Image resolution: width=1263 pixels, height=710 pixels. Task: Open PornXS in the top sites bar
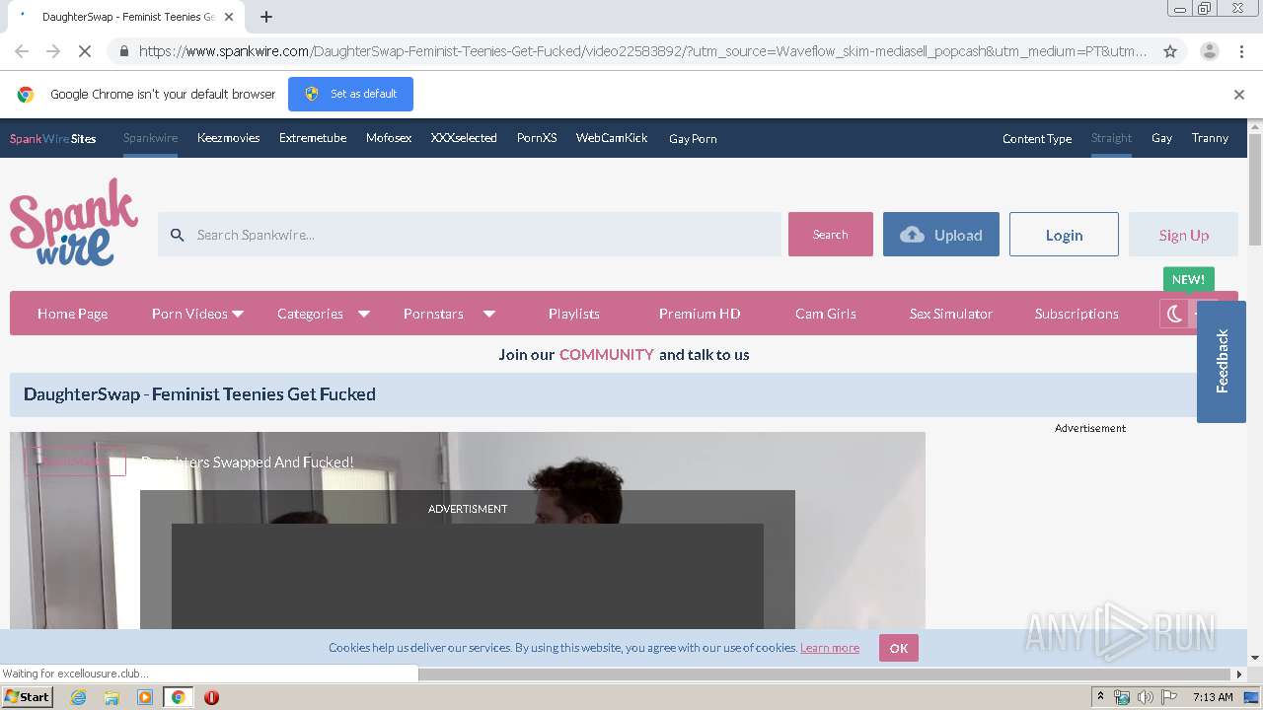point(537,138)
